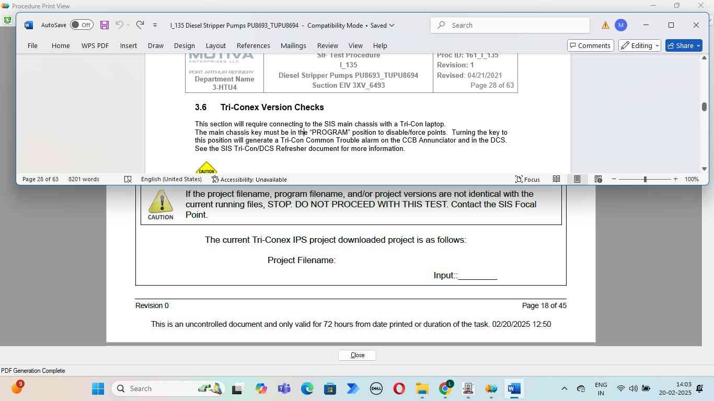Click the Word search box
The width and height of the screenshot is (714, 401).
pos(510,25)
